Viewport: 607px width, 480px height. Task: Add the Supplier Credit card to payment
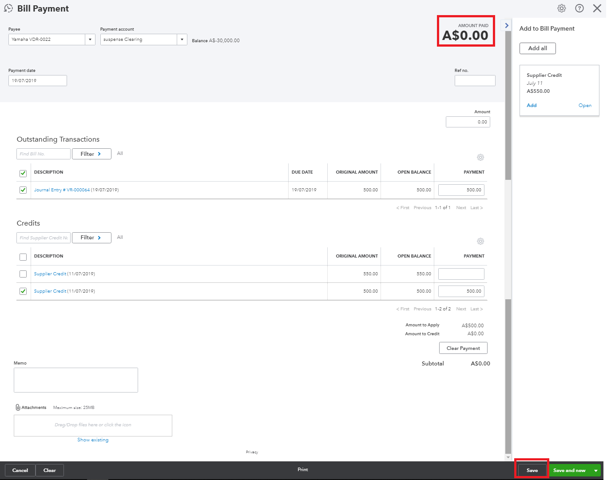tap(532, 105)
